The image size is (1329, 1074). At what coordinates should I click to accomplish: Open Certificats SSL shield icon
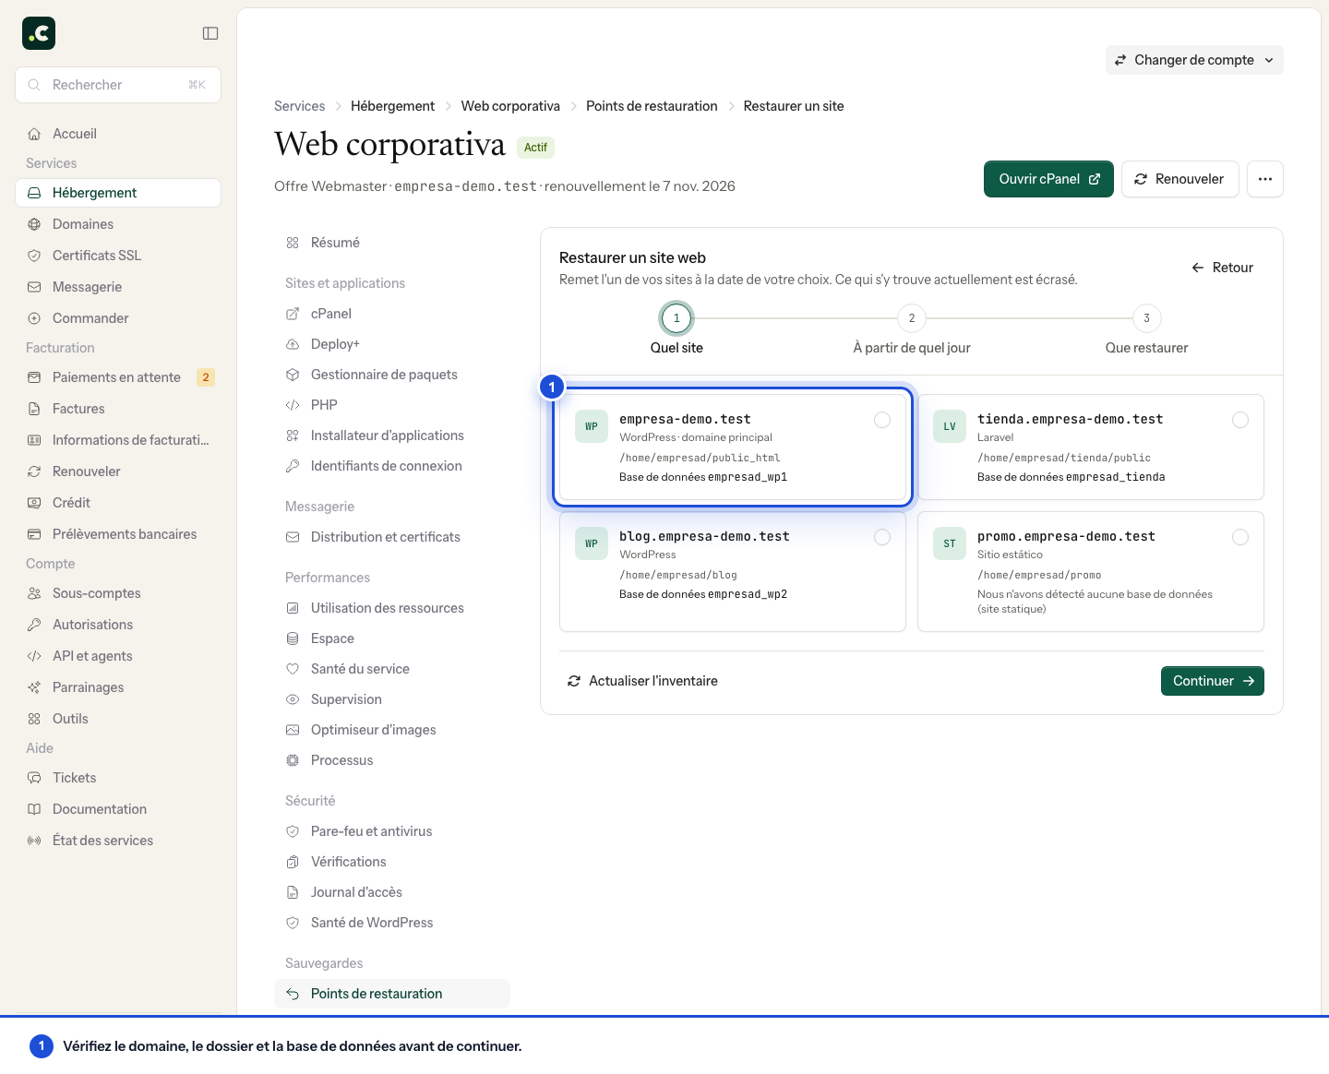[x=34, y=256]
